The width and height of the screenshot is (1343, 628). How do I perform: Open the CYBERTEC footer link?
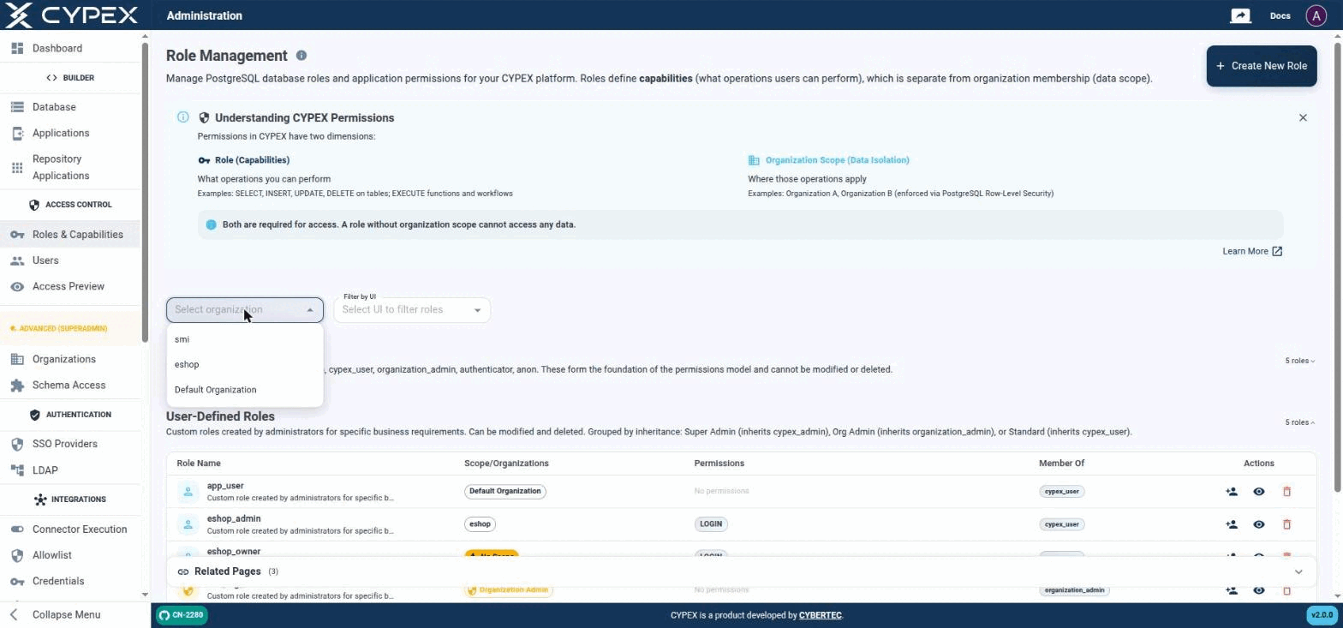pos(820,615)
